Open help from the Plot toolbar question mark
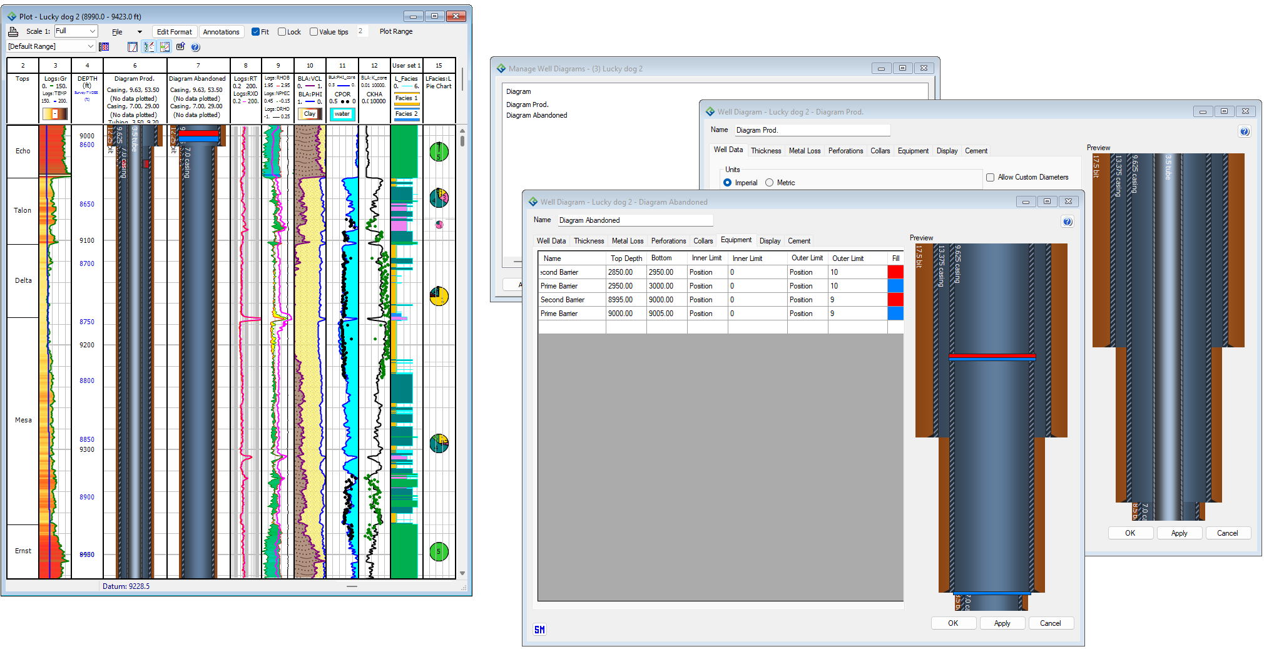The width and height of the screenshot is (1264, 649). click(195, 47)
